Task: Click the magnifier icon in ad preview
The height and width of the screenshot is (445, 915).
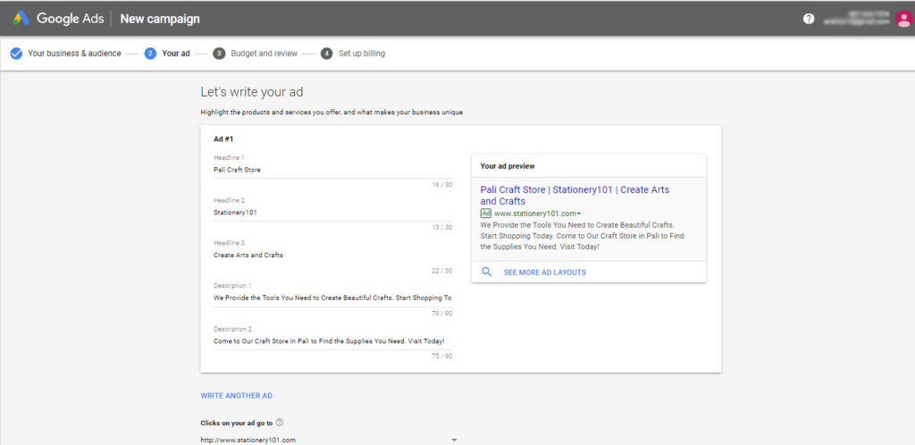Action: (487, 272)
